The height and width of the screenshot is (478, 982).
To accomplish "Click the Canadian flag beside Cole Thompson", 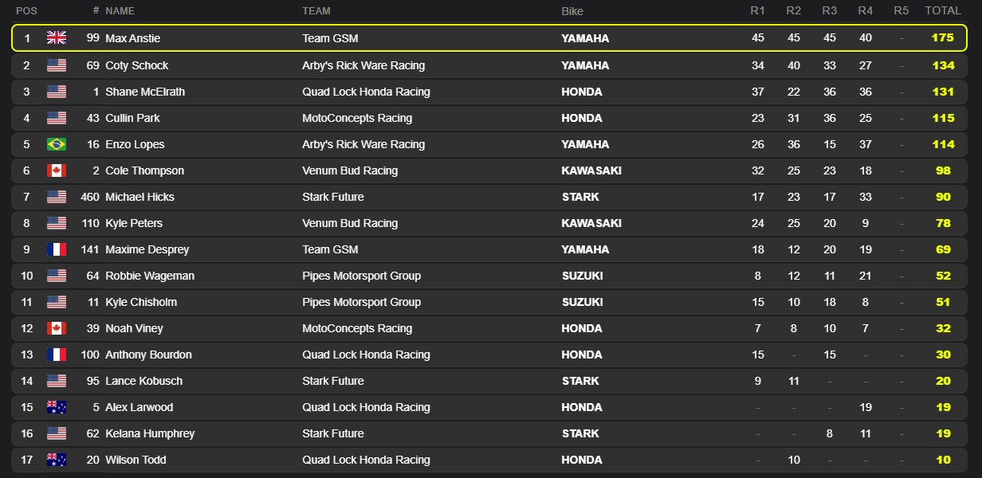I will 57,170.
